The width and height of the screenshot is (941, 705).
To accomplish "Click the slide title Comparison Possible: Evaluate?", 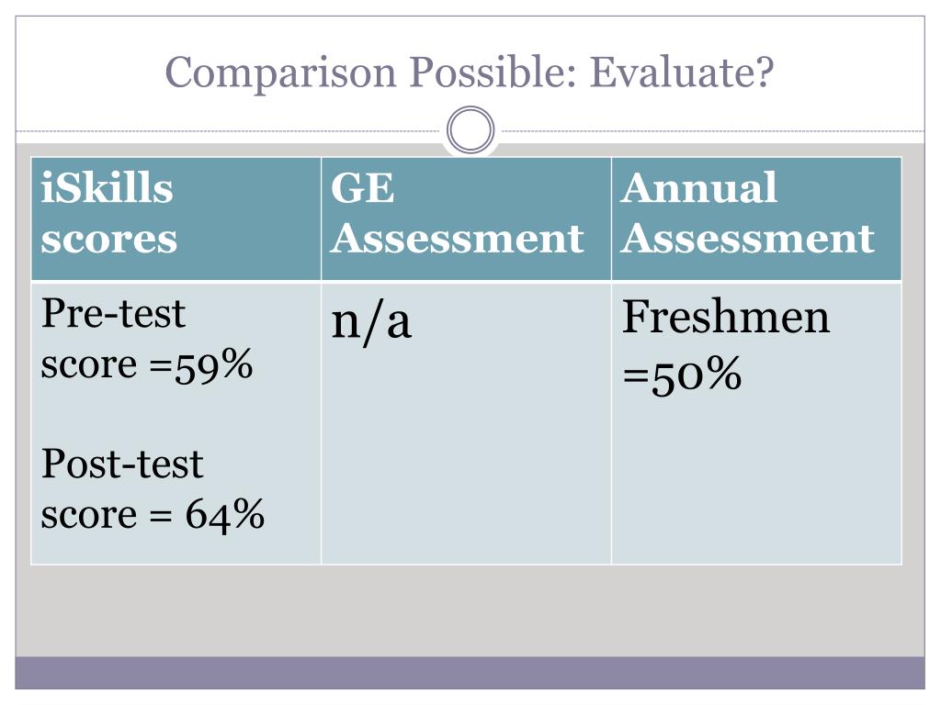I will click(470, 73).
